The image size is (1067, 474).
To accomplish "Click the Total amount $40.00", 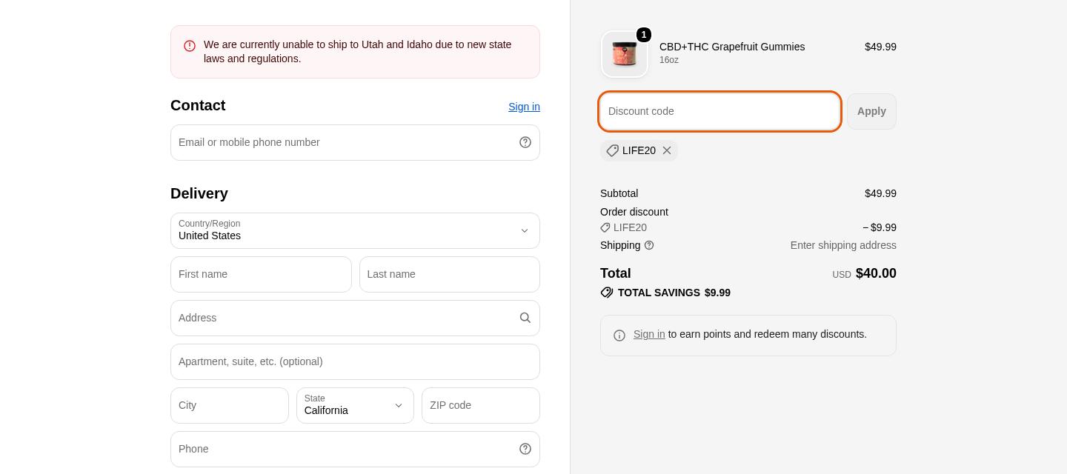I will pos(876,273).
